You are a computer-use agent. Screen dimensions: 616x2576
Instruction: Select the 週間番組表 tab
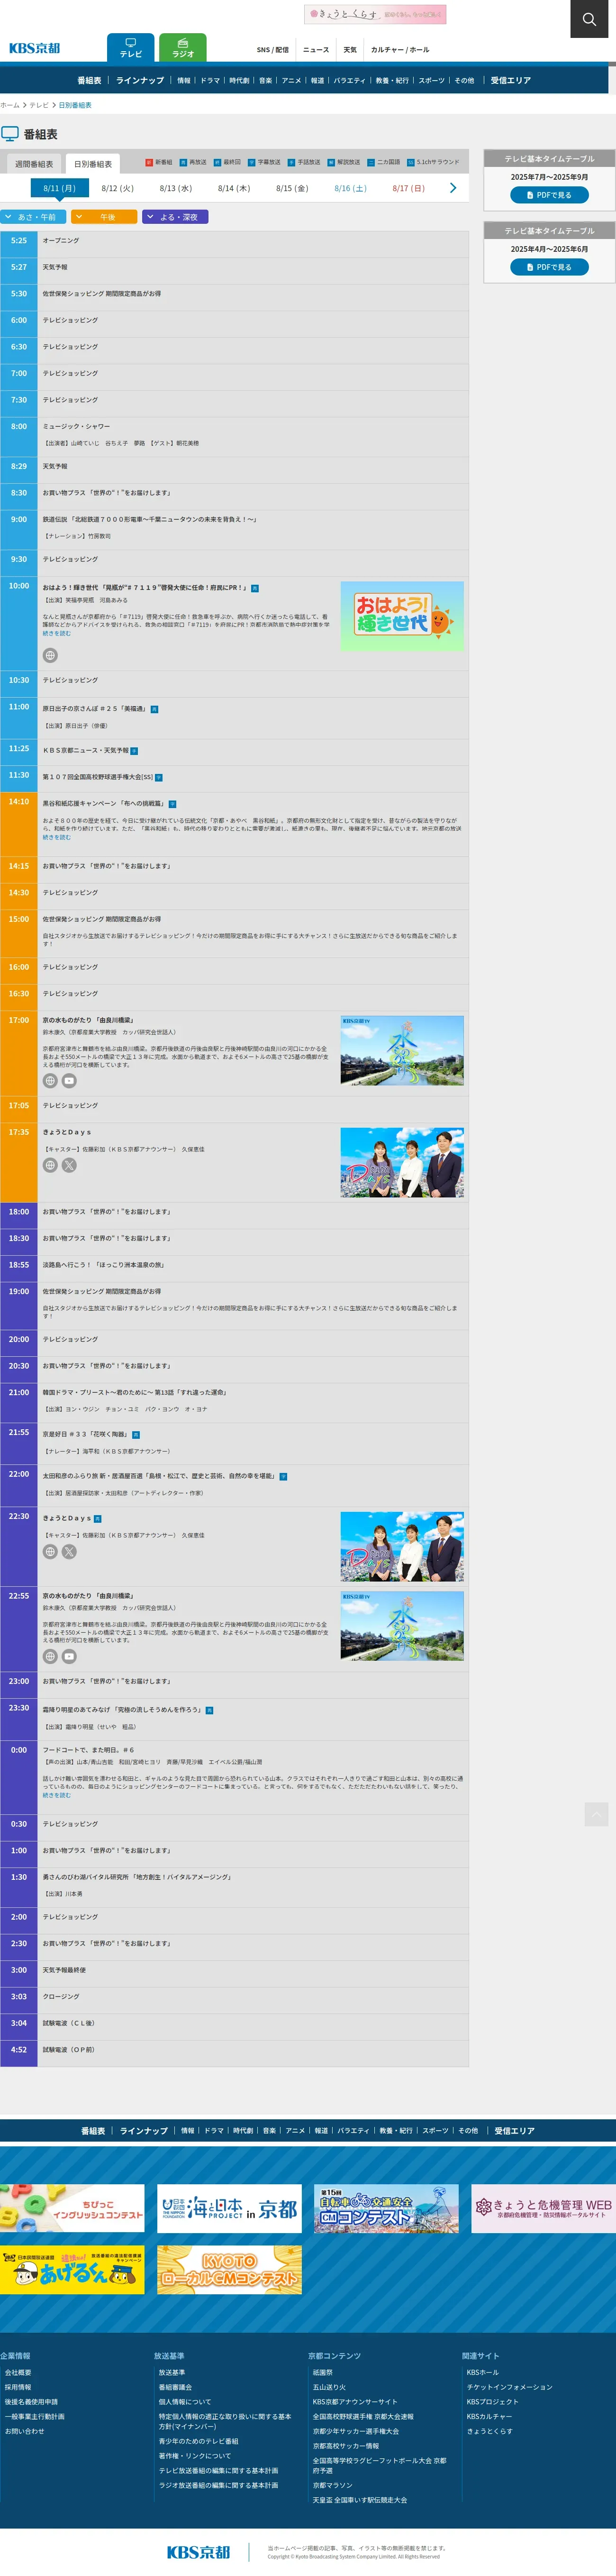point(34,164)
